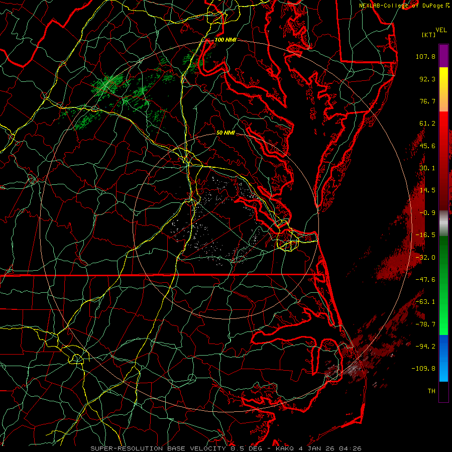Select the 61.2 velocity scale value
The image size is (452, 452).
427,124
